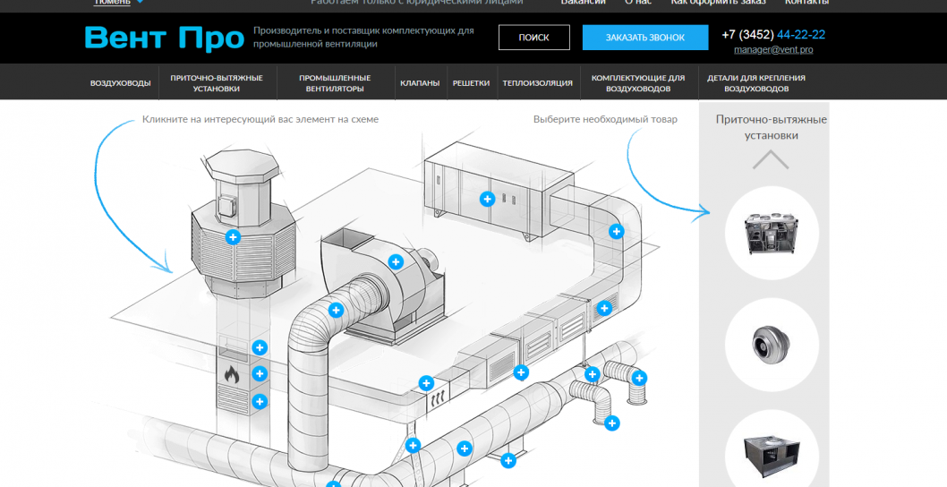Click plus marker on the roof fan
Image resolution: width=947 pixels, height=487 pixels.
coord(233,237)
